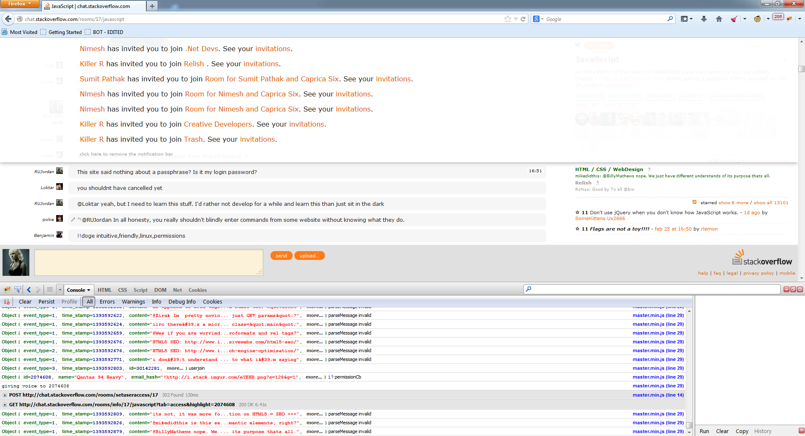
Task: Click Run in the command editor
Action: point(704,431)
